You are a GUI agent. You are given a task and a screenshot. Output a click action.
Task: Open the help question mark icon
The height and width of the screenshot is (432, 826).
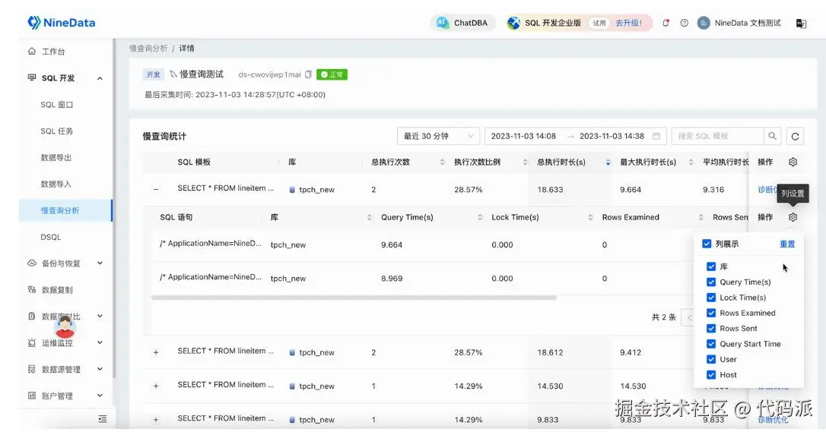pos(684,23)
